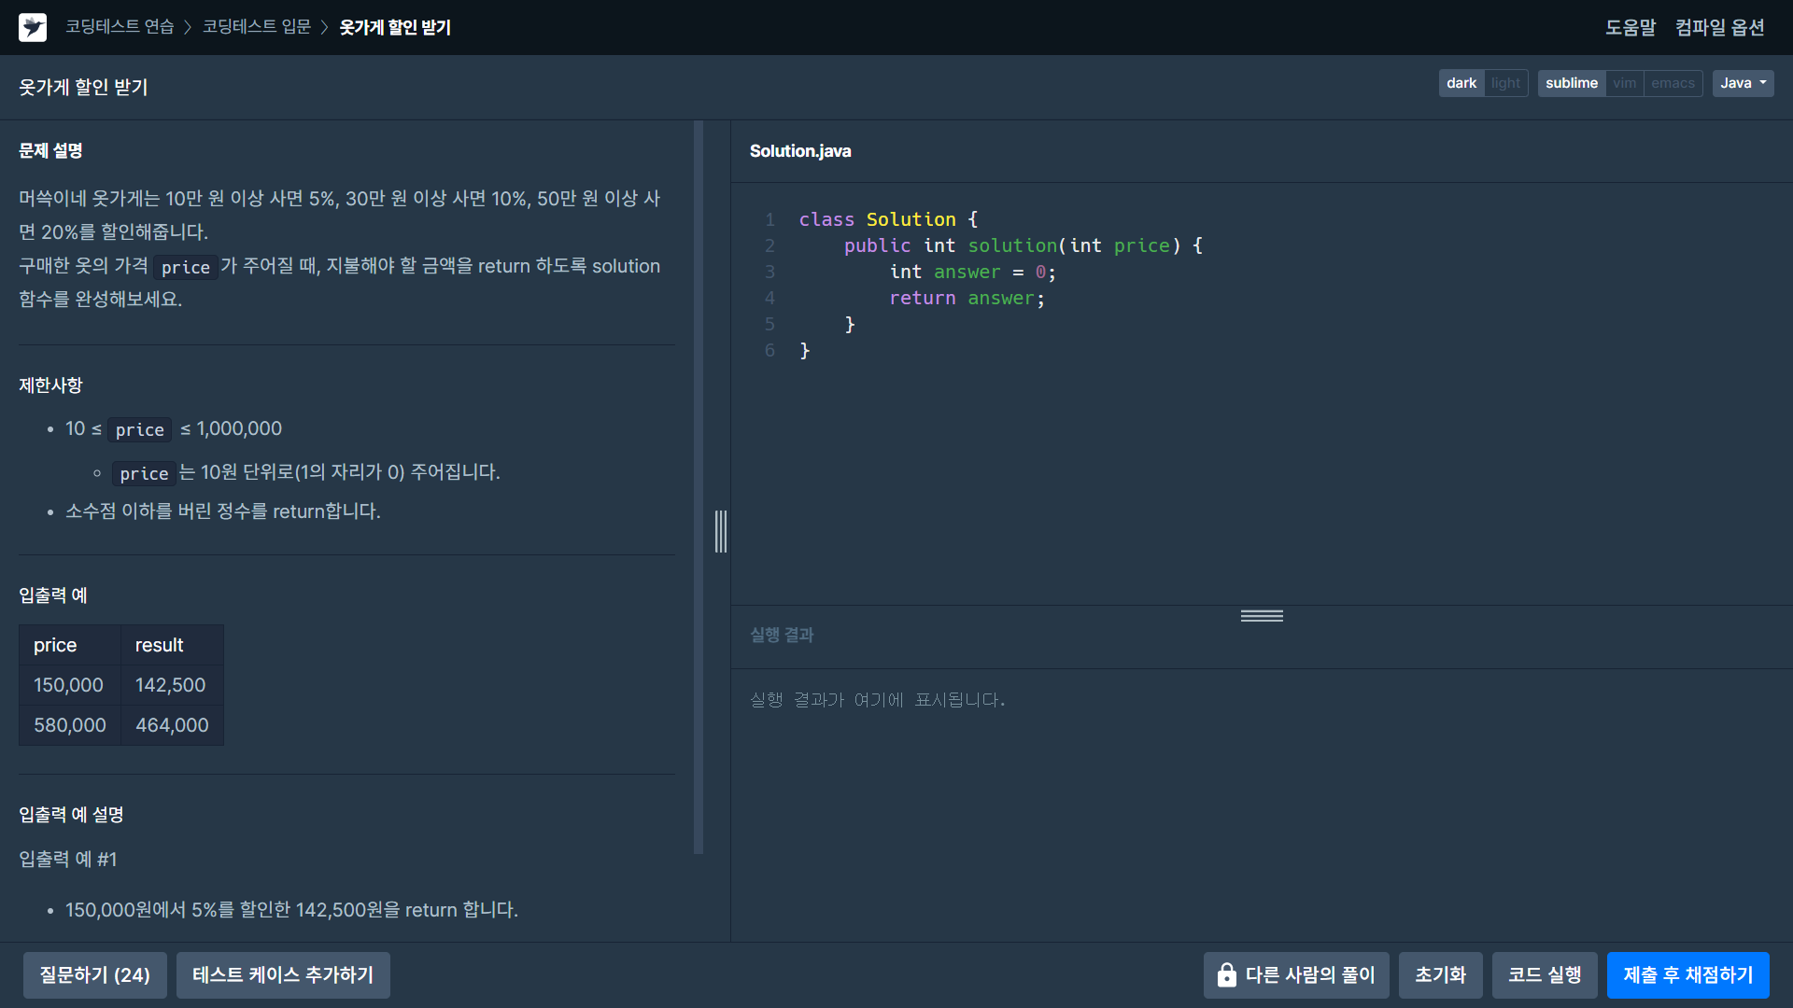Click the second breadcrumb chevron arrow

pos(325,27)
